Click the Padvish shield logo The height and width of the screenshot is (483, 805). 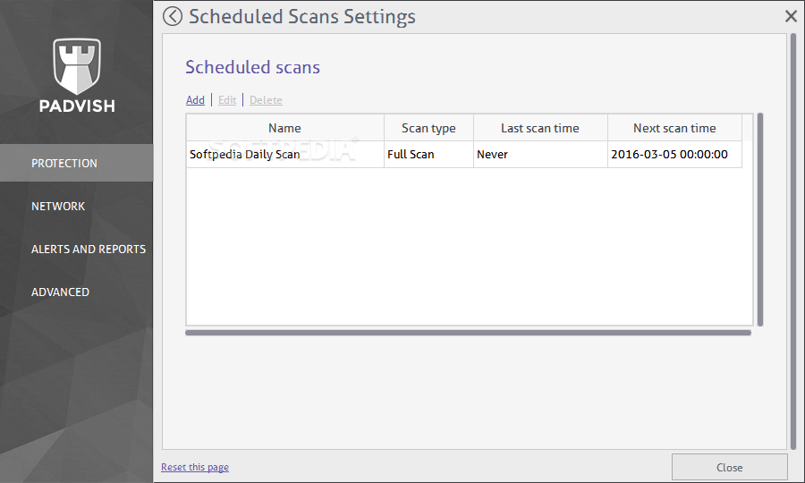click(x=77, y=66)
